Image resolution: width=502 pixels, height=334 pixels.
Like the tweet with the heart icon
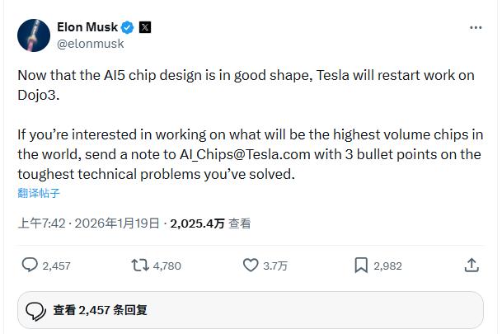pyautogui.click(x=251, y=265)
